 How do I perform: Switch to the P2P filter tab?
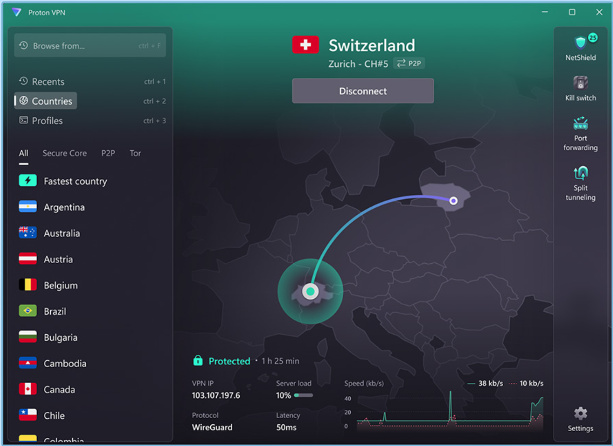tap(108, 153)
